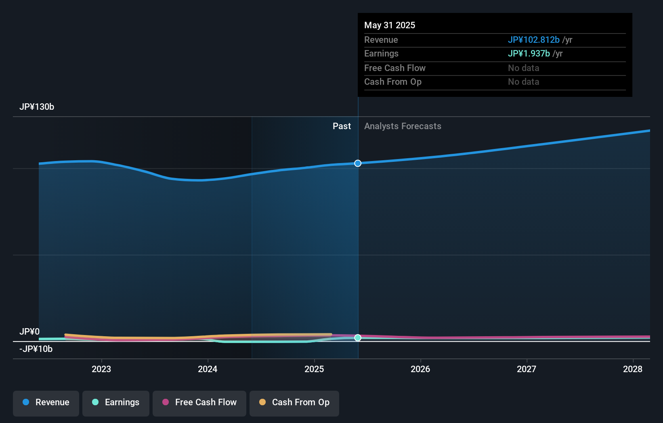Click the JP¥1.937b earnings value in tooltip
This screenshot has width=663, height=423.
click(529, 54)
